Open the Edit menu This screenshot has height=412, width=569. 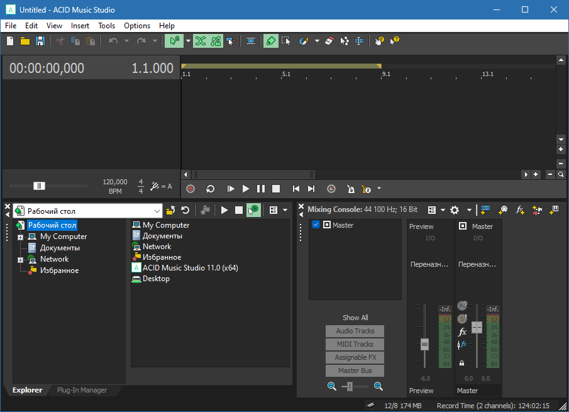[x=31, y=26]
